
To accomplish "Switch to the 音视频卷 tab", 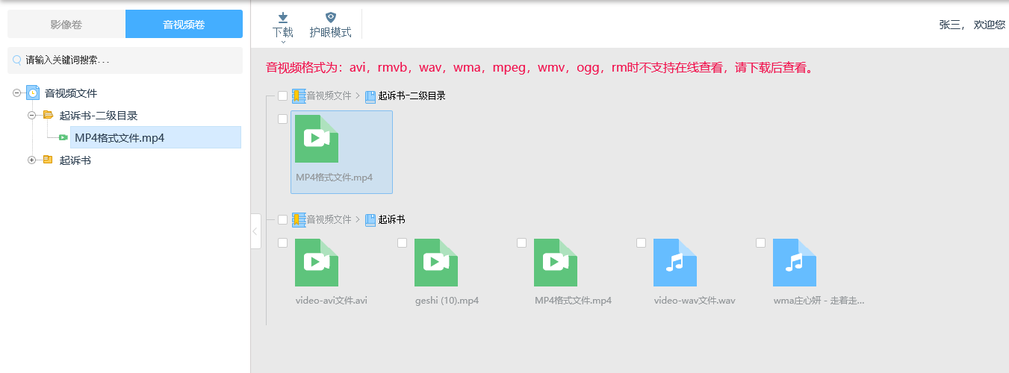I will (184, 24).
